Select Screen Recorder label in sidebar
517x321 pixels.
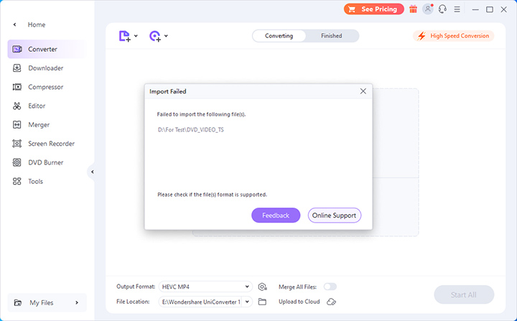52,144
